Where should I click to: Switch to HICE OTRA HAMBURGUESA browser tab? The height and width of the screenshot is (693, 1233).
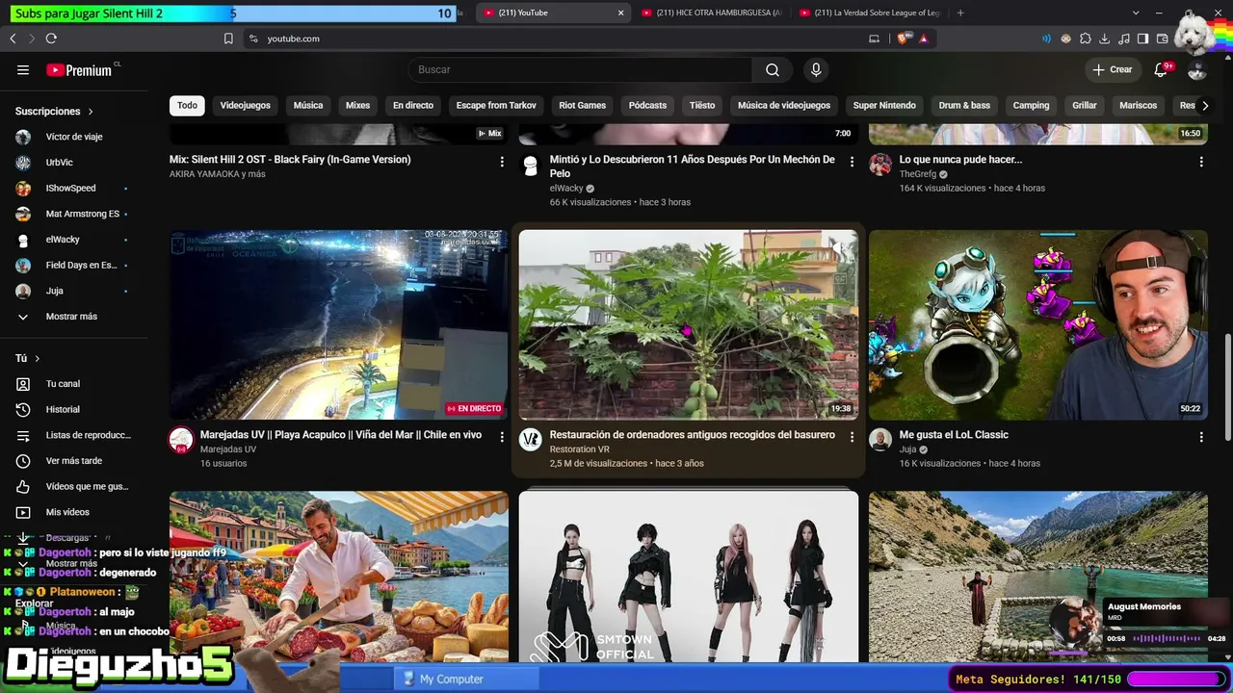(711, 13)
